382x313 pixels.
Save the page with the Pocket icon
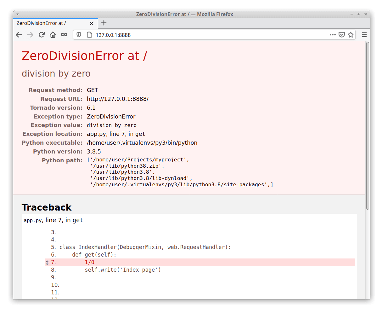tap(342, 35)
